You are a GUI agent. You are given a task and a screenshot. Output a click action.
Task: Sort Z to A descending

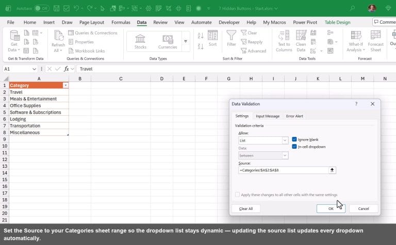[201, 46]
